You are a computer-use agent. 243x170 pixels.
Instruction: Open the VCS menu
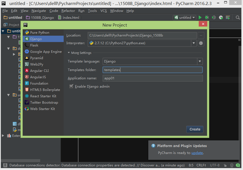click(x=104, y=11)
